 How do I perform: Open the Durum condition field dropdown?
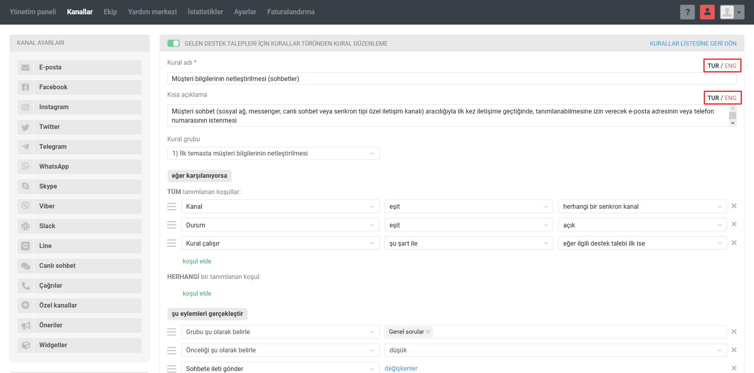tap(281, 225)
